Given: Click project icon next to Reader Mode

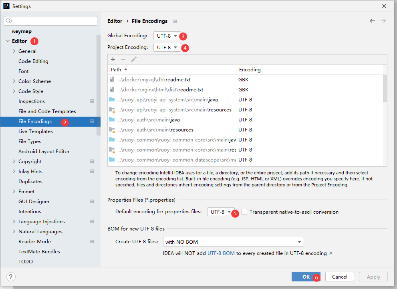Looking at the screenshot, I should tap(92, 241).
